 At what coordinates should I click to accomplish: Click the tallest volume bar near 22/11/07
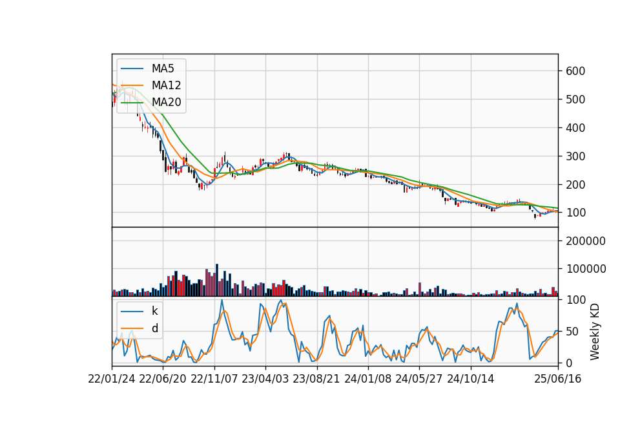(217, 280)
